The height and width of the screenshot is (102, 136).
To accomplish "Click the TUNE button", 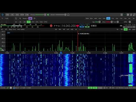I will pos(7,18).
